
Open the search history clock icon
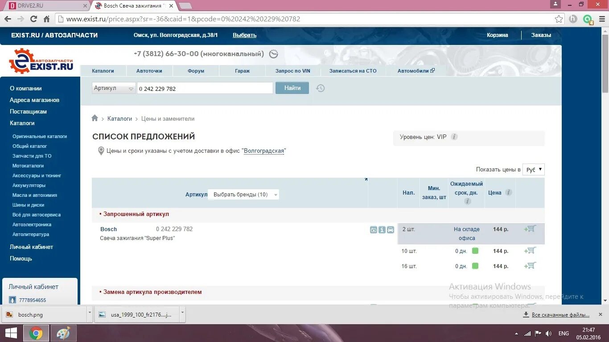pyautogui.click(x=321, y=88)
